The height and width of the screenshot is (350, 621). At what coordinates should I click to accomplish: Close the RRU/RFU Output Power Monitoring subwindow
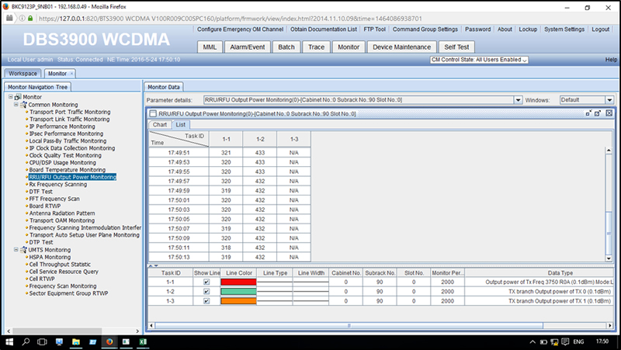coord(609,113)
